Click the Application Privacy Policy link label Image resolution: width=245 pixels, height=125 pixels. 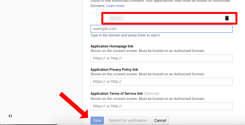coord(114,70)
